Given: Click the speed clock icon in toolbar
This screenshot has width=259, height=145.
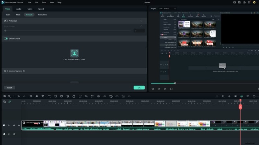Looking at the screenshot, I should [55, 96].
